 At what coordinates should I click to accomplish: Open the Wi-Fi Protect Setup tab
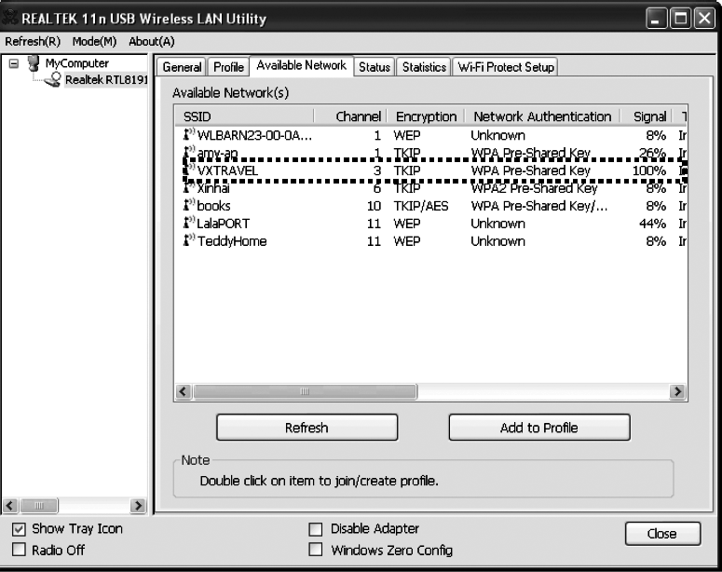click(506, 67)
